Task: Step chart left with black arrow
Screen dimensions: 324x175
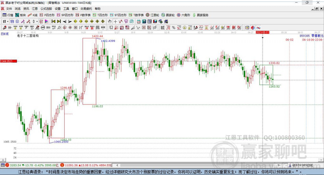Action: click(65, 21)
